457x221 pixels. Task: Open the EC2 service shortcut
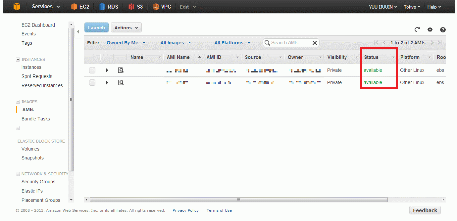click(x=80, y=7)
